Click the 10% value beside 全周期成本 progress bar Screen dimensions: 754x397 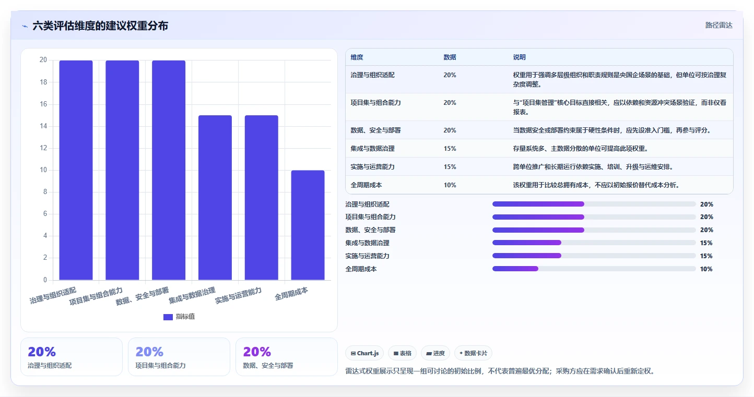pyautogui.click(x=706, y=269)
